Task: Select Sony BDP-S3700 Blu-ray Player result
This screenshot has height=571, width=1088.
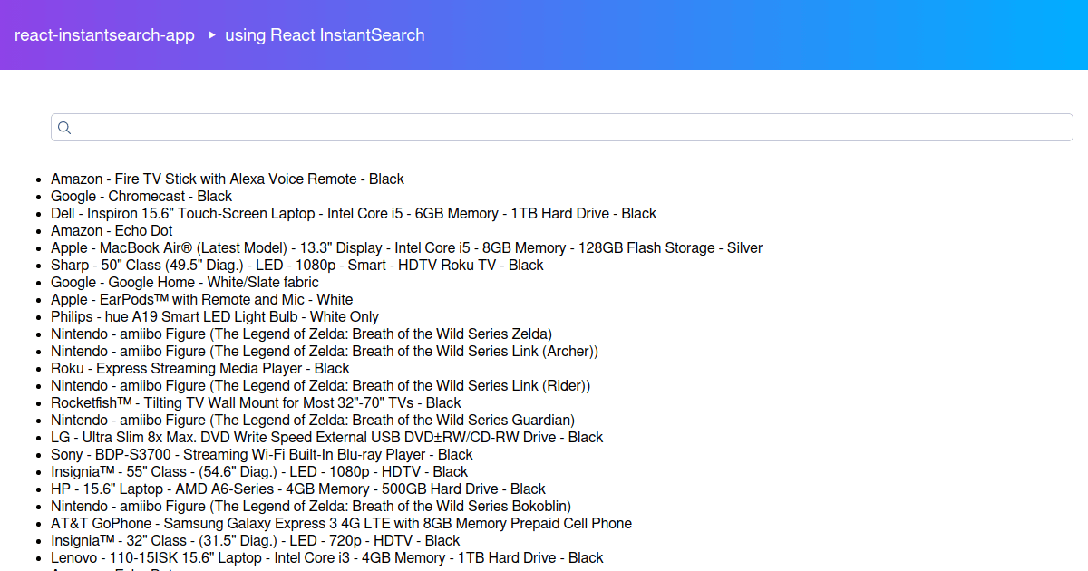Action: point(262,455)
